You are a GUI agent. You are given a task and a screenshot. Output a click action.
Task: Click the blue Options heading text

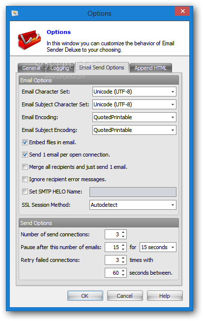[x=58, y=32]
